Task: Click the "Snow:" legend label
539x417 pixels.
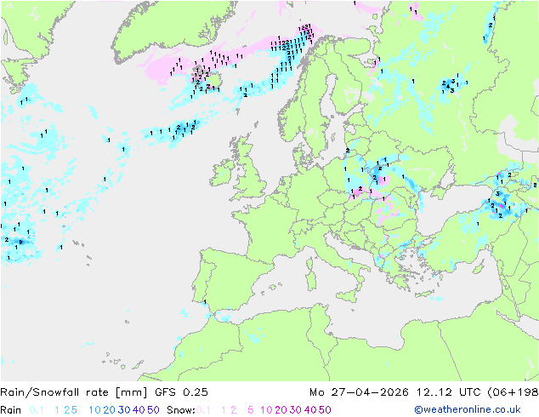Action: 181,410
